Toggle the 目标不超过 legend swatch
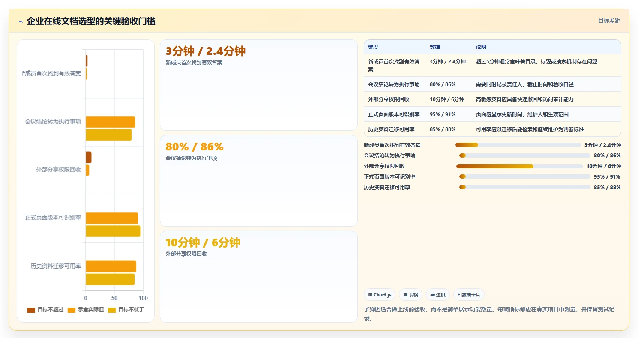 coord(31,310)
